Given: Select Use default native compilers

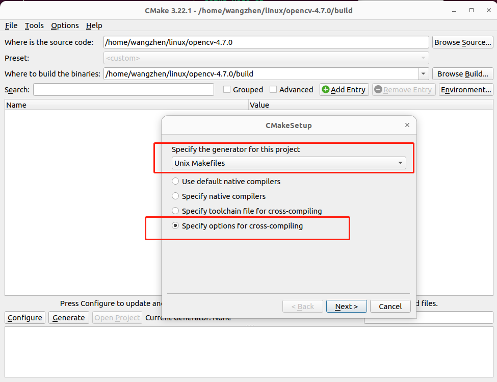Looking at the screenshot, I should tap(226, 182).
